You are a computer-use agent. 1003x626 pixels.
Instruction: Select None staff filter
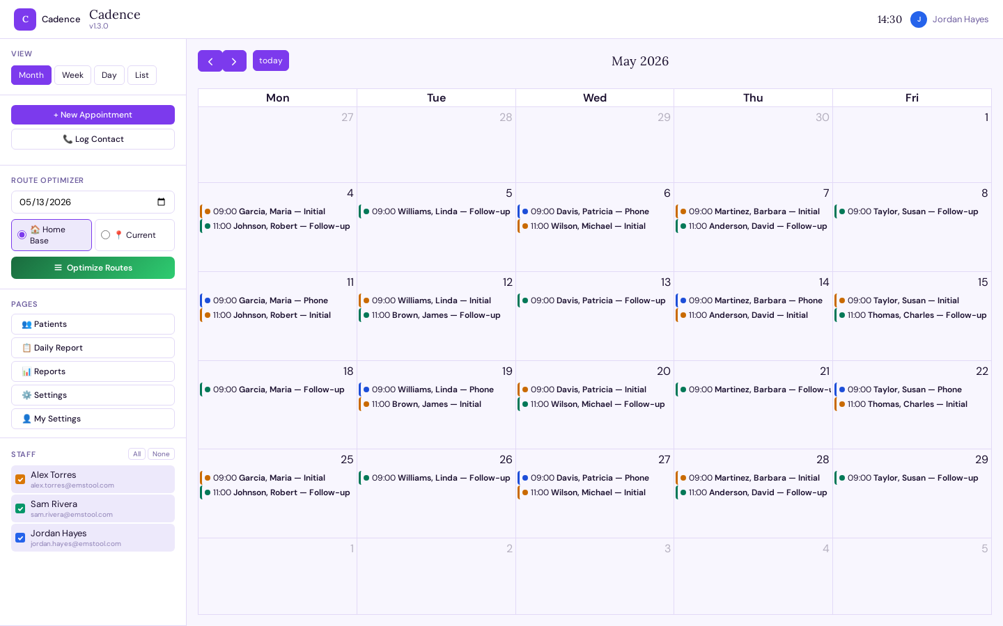pos(161,454)
